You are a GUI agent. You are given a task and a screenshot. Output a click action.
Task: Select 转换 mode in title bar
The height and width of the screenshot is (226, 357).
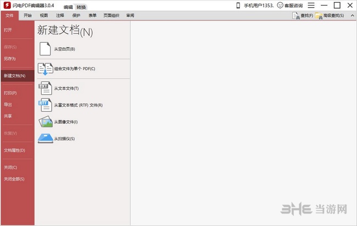tap(81, 7)
